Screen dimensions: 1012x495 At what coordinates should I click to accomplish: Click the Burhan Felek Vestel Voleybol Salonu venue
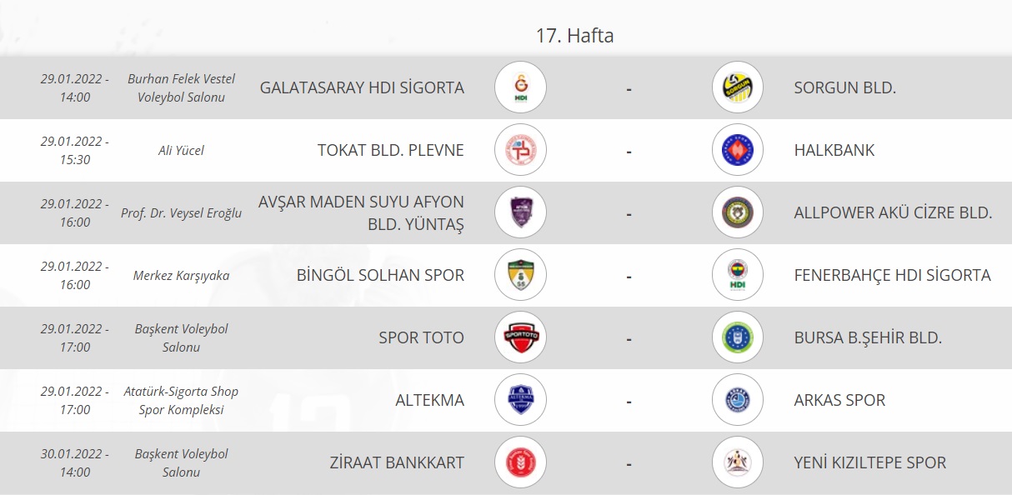point(181,87)
